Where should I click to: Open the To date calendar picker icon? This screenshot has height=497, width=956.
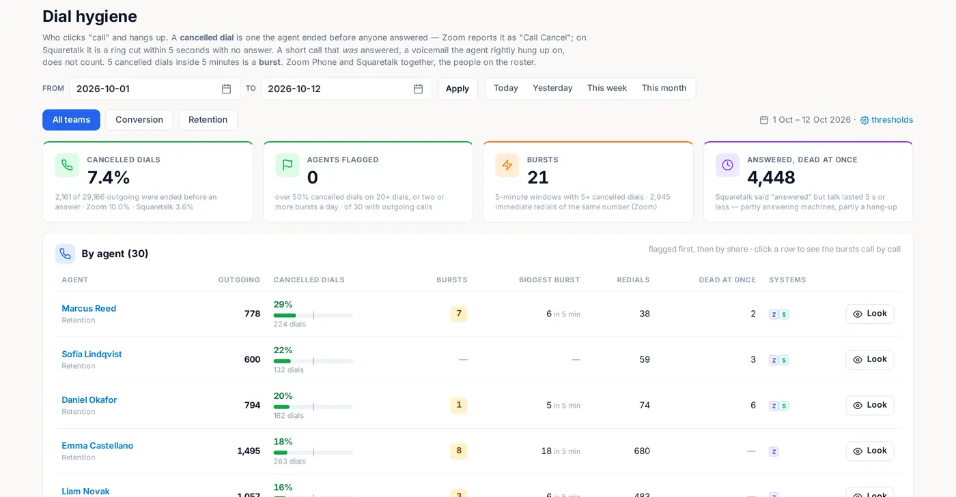pos(419,89)
